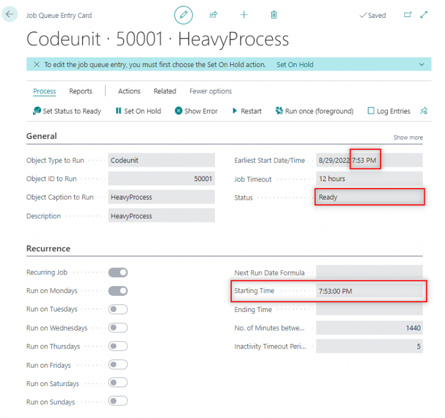Click the Starting Time field
Viewport: 445px width, 418px height.
pos(369,291)
